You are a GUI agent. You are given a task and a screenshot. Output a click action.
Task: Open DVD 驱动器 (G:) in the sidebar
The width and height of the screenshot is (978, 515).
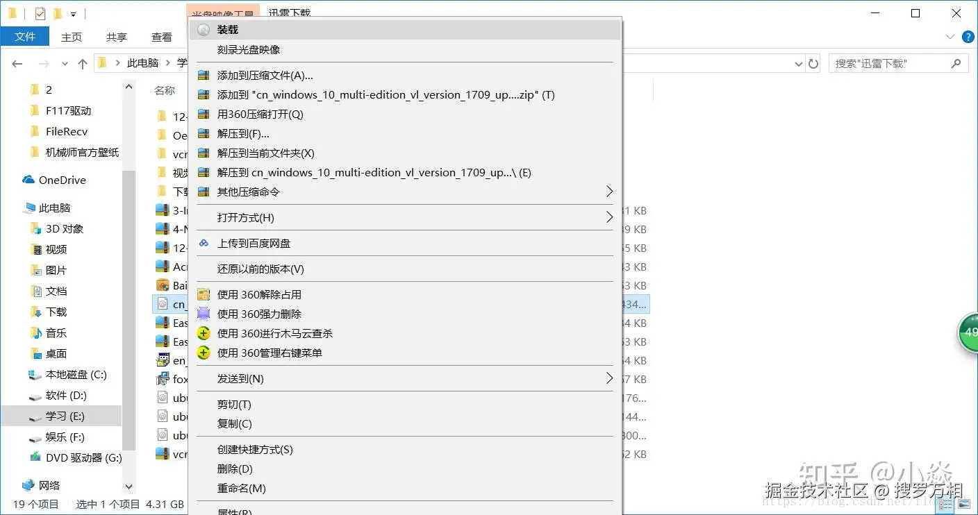(83, 458)
